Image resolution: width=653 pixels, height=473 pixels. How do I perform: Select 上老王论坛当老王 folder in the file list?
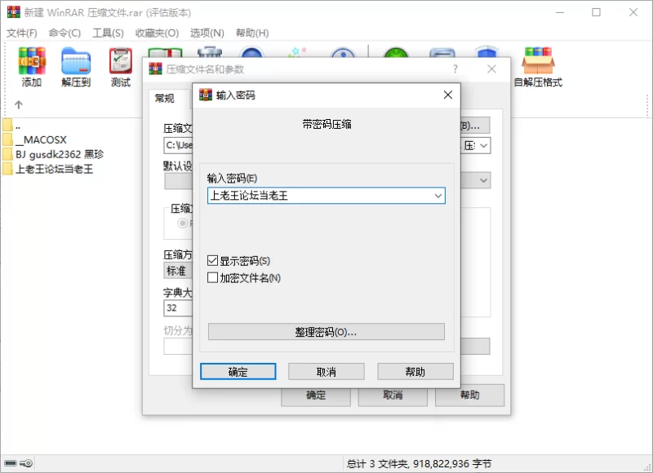pyautogui.click(x=54, y=169)
